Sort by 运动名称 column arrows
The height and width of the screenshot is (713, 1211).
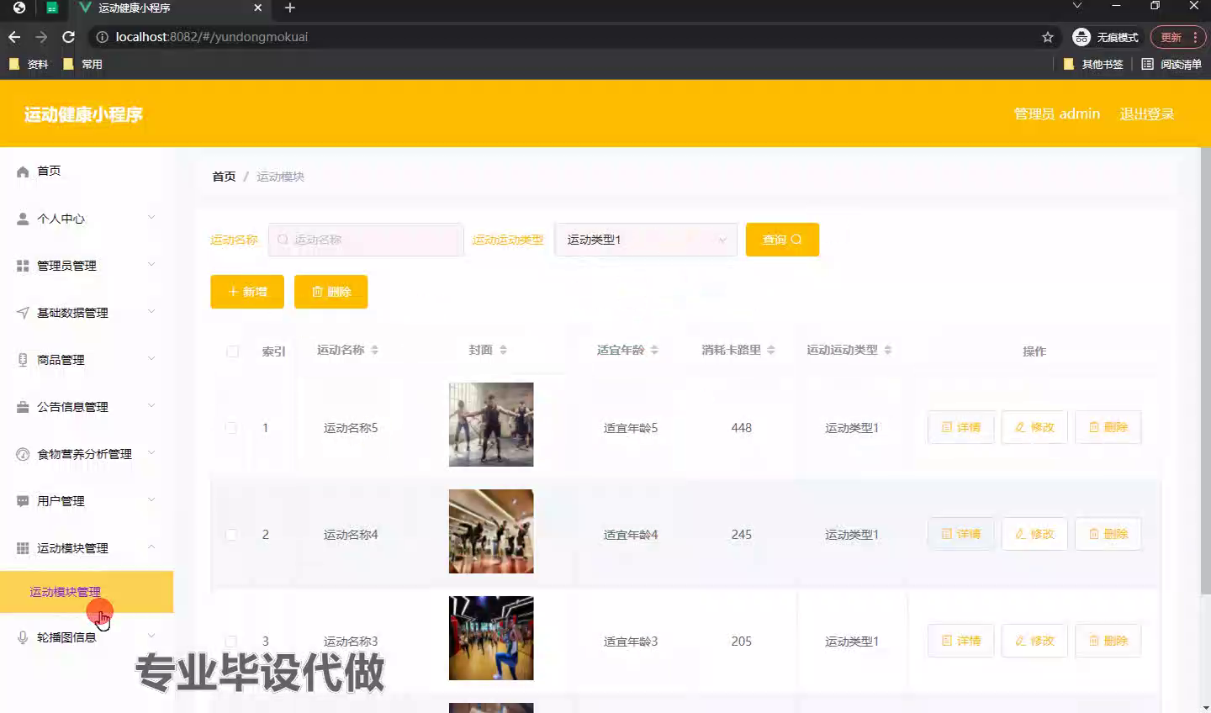pos(375,350)
